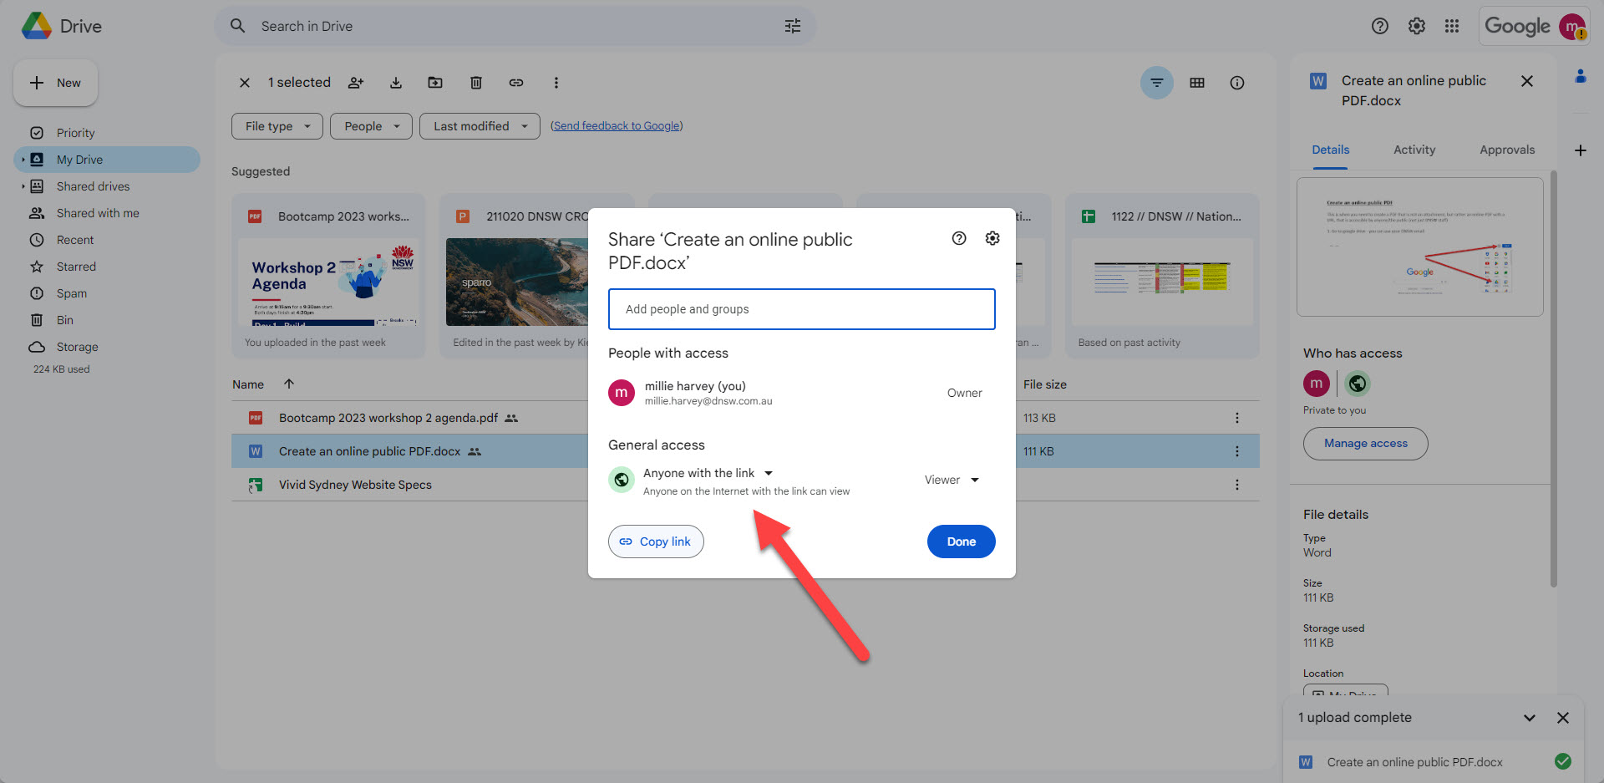Click details panel vertical scrollbar
The height and width of the screenshot is (783, 1604).
[x=1553, y=380]
